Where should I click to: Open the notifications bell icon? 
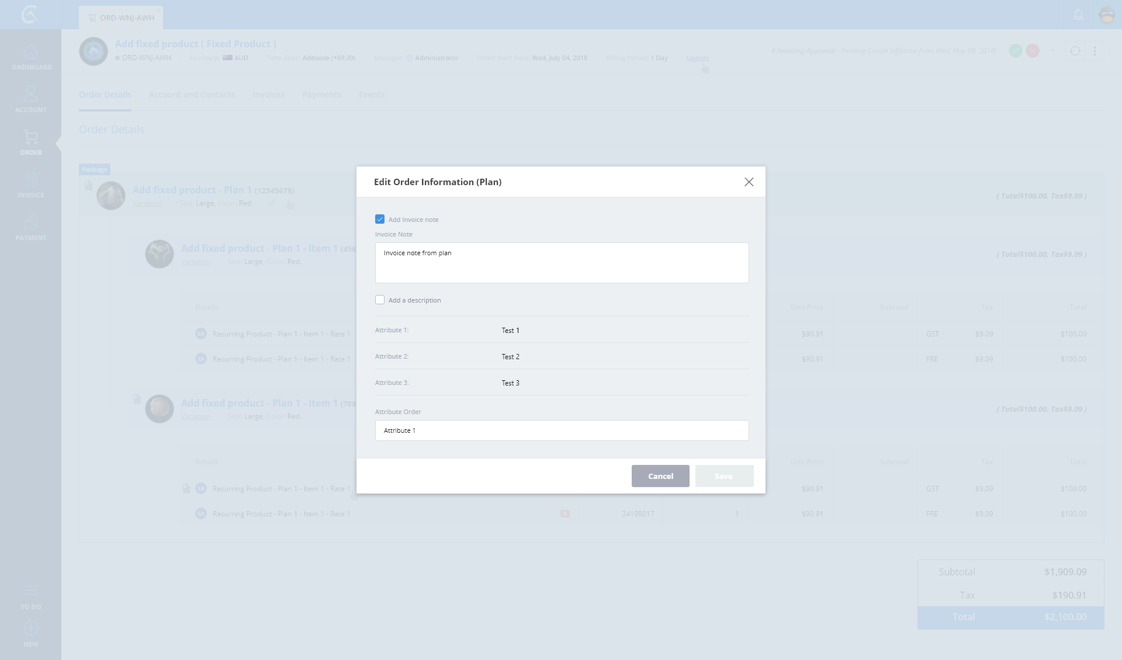pos(1078,15)
